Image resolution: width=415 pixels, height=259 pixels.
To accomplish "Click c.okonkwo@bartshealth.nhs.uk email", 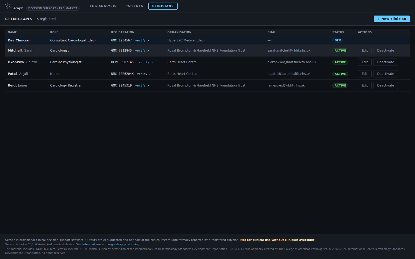I will 292,62.
